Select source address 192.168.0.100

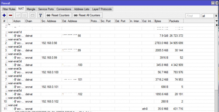[x=50, y=72]
